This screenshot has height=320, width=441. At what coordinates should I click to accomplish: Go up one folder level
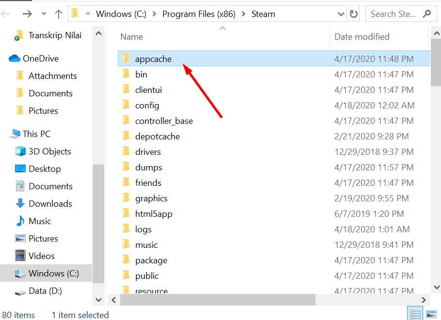[59, 14]
